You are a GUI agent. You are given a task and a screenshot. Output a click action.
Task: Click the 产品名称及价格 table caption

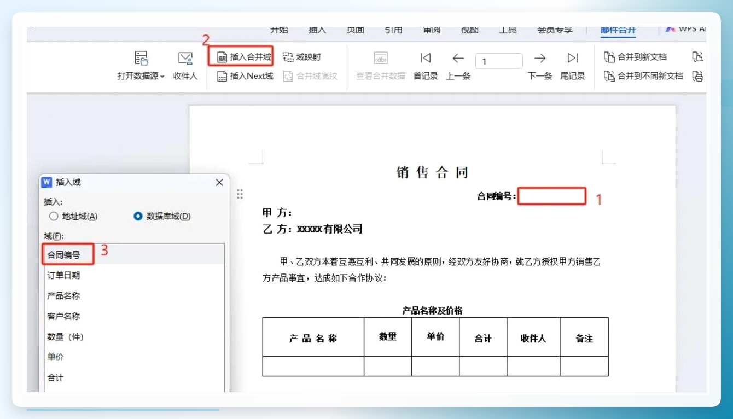(x=432, y=311)
